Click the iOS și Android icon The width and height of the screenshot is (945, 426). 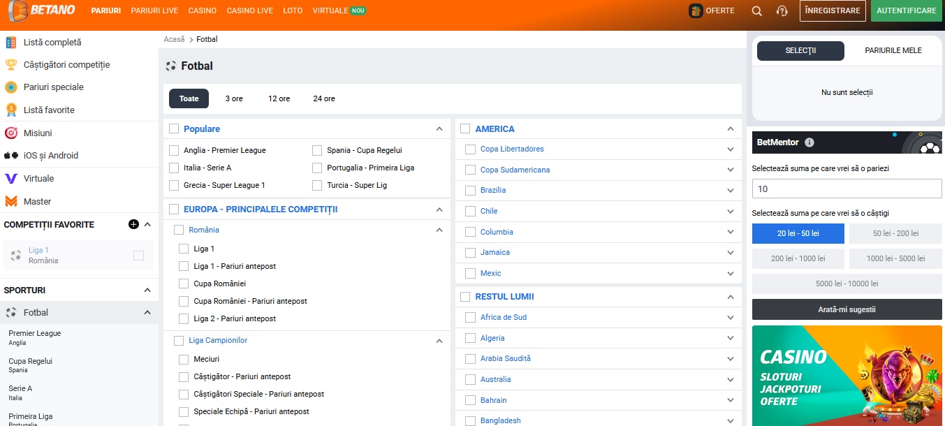pyautogui.click(x=11, y=156)
